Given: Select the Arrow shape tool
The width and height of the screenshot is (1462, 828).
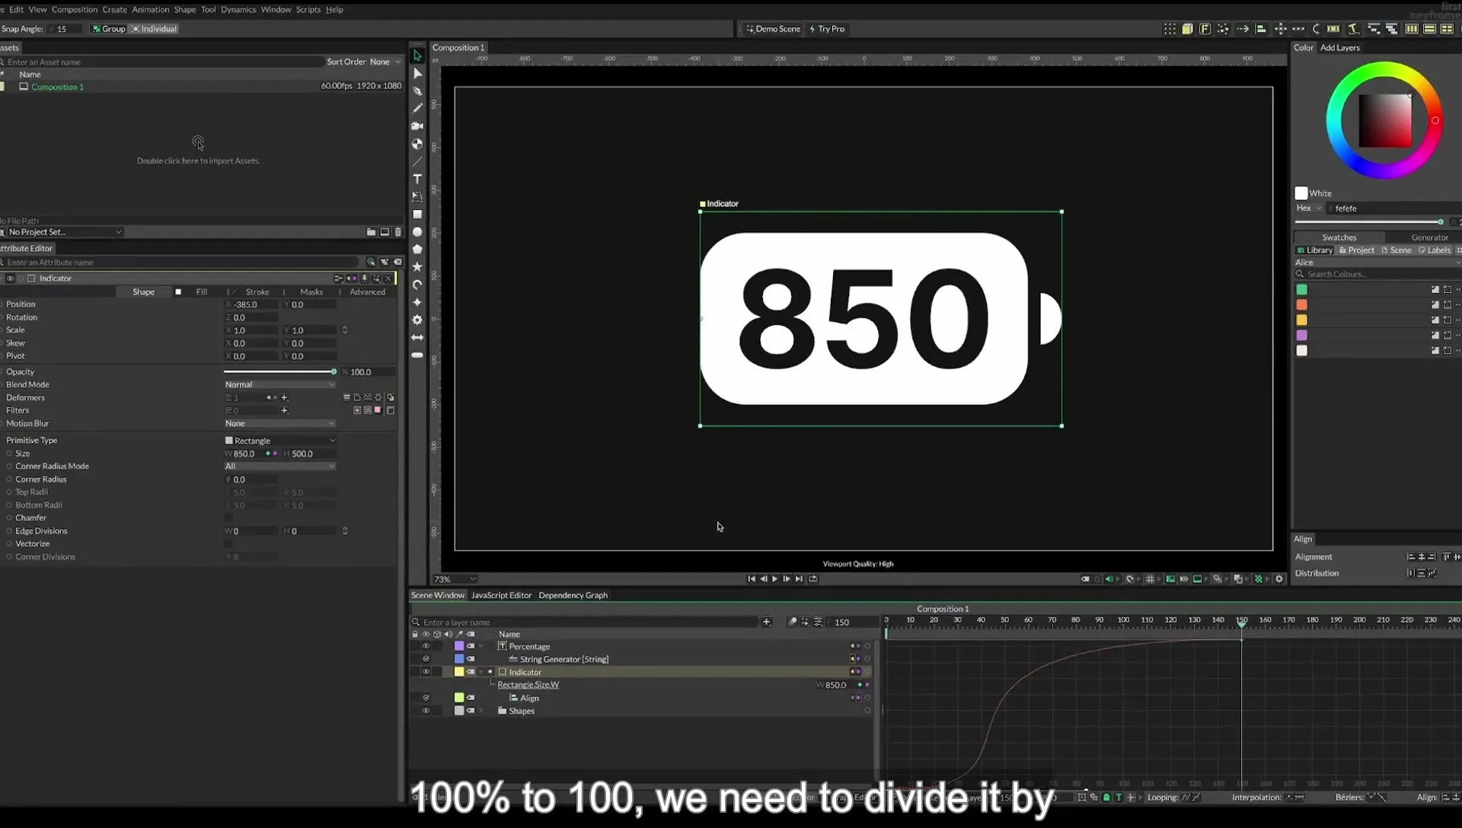Looking at the screenshot, I should [417, 337].
